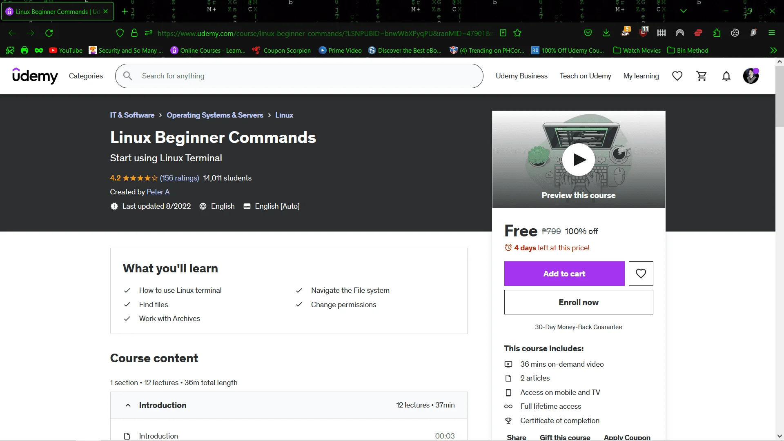Screen dimensions: 784x441
Task: Open the notifications bell
Action: pos(726,76)
